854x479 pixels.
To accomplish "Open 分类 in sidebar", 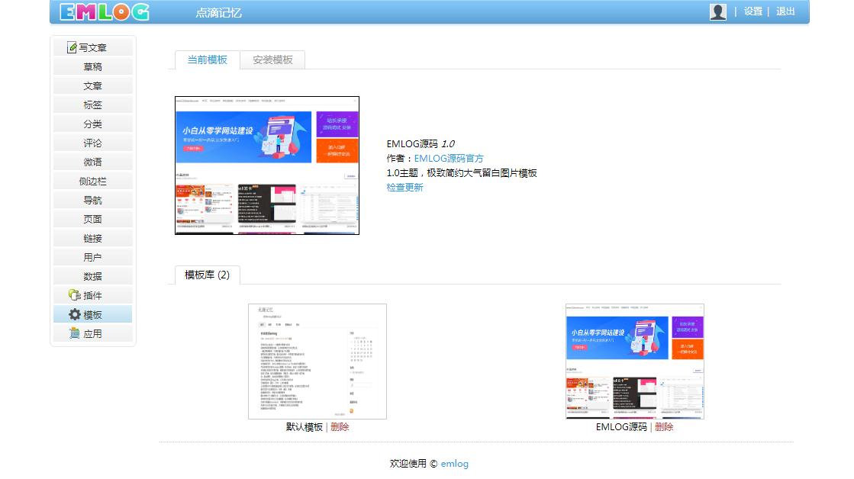I will pyautogui.click(x=92, y=124).
